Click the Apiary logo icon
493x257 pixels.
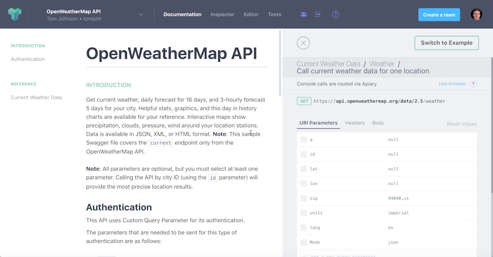(14, 14)
